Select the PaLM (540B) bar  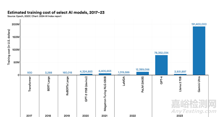coord(143,73)
